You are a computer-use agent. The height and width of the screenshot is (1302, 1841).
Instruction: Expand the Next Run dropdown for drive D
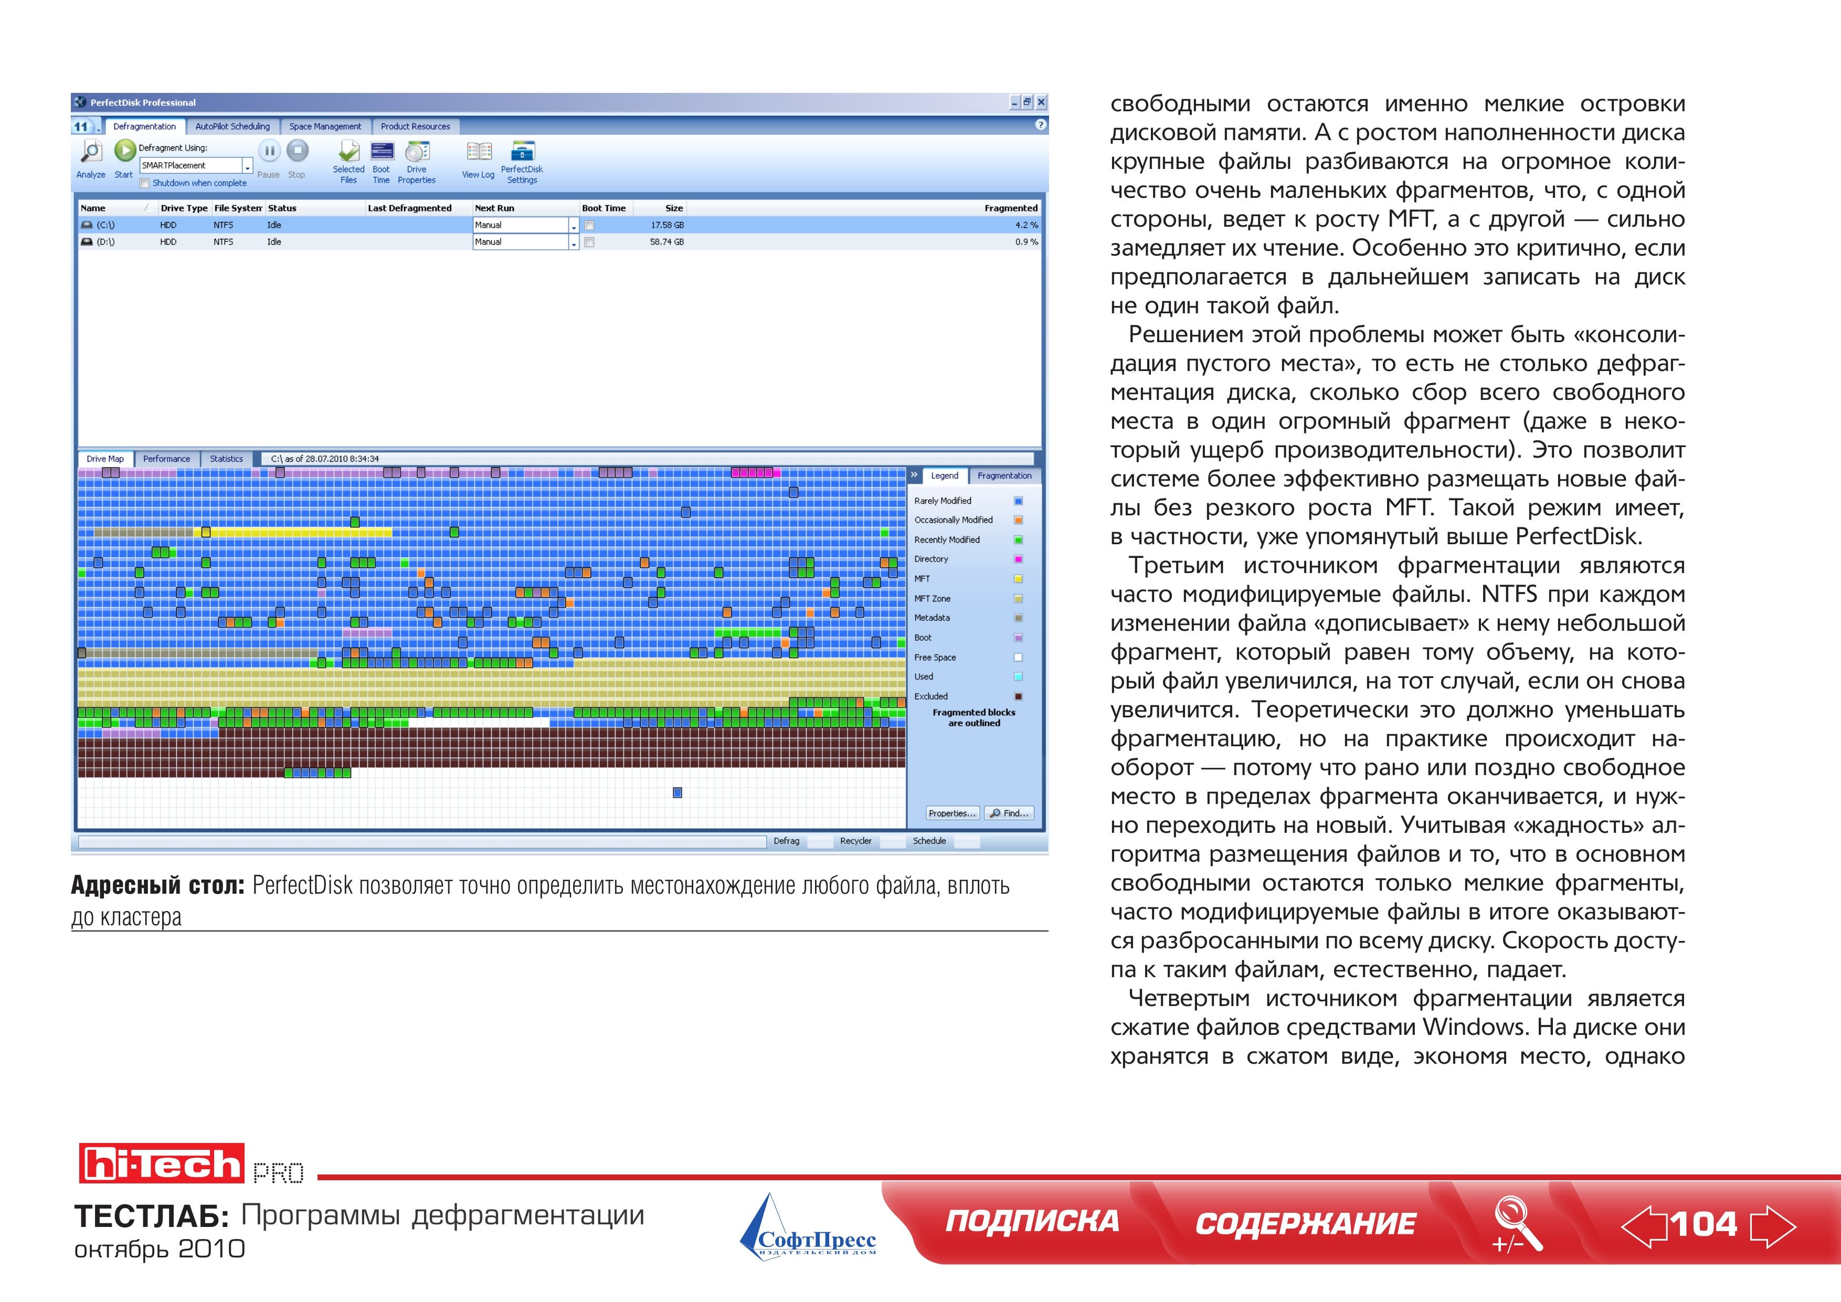[x=573, y=242]
